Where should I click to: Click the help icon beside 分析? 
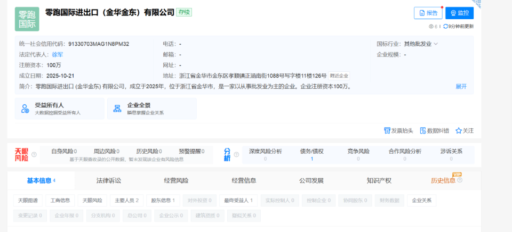(236, 154)
